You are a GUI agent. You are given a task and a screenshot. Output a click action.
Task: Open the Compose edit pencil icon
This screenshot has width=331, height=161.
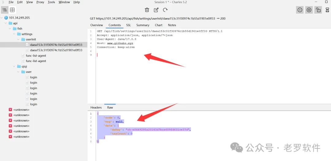156,10
